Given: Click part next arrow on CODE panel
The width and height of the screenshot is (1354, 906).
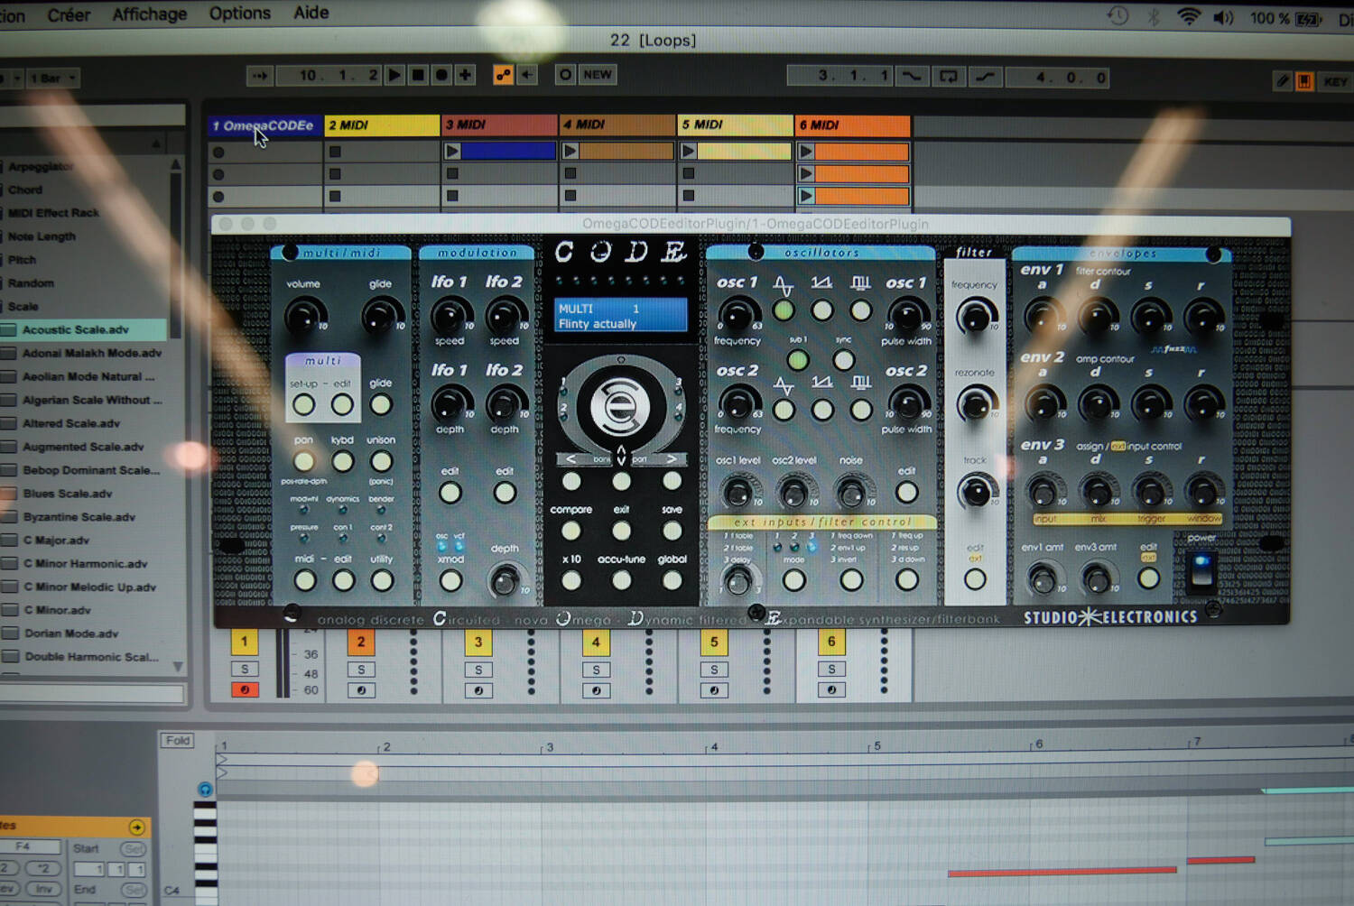Looking at the screenshot, I should point(672,459).
